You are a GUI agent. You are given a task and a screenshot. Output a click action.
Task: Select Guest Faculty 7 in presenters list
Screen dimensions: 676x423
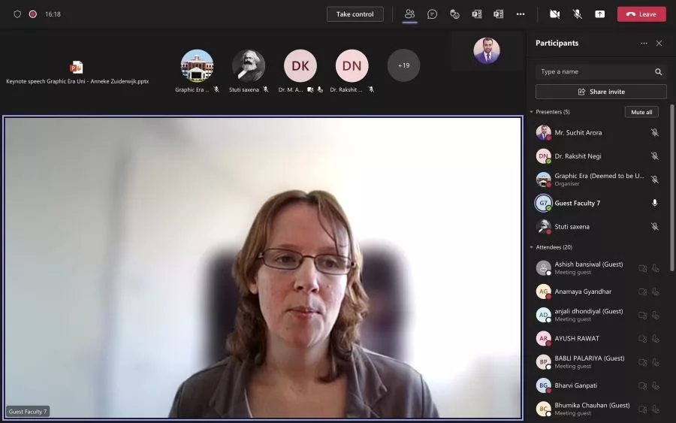pos(577,203)
